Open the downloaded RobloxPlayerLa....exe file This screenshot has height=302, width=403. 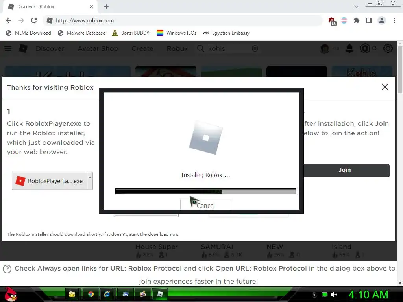click(x=49, y=181)
